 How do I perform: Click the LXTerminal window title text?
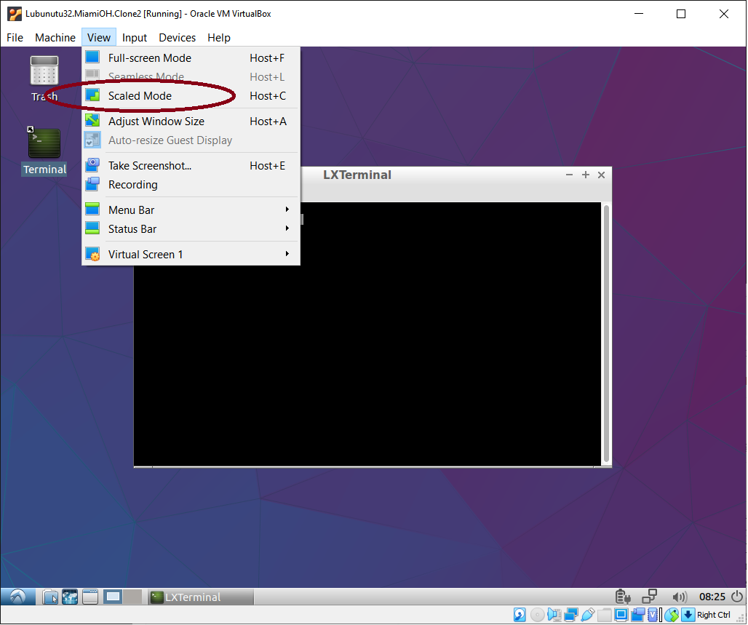357,175
